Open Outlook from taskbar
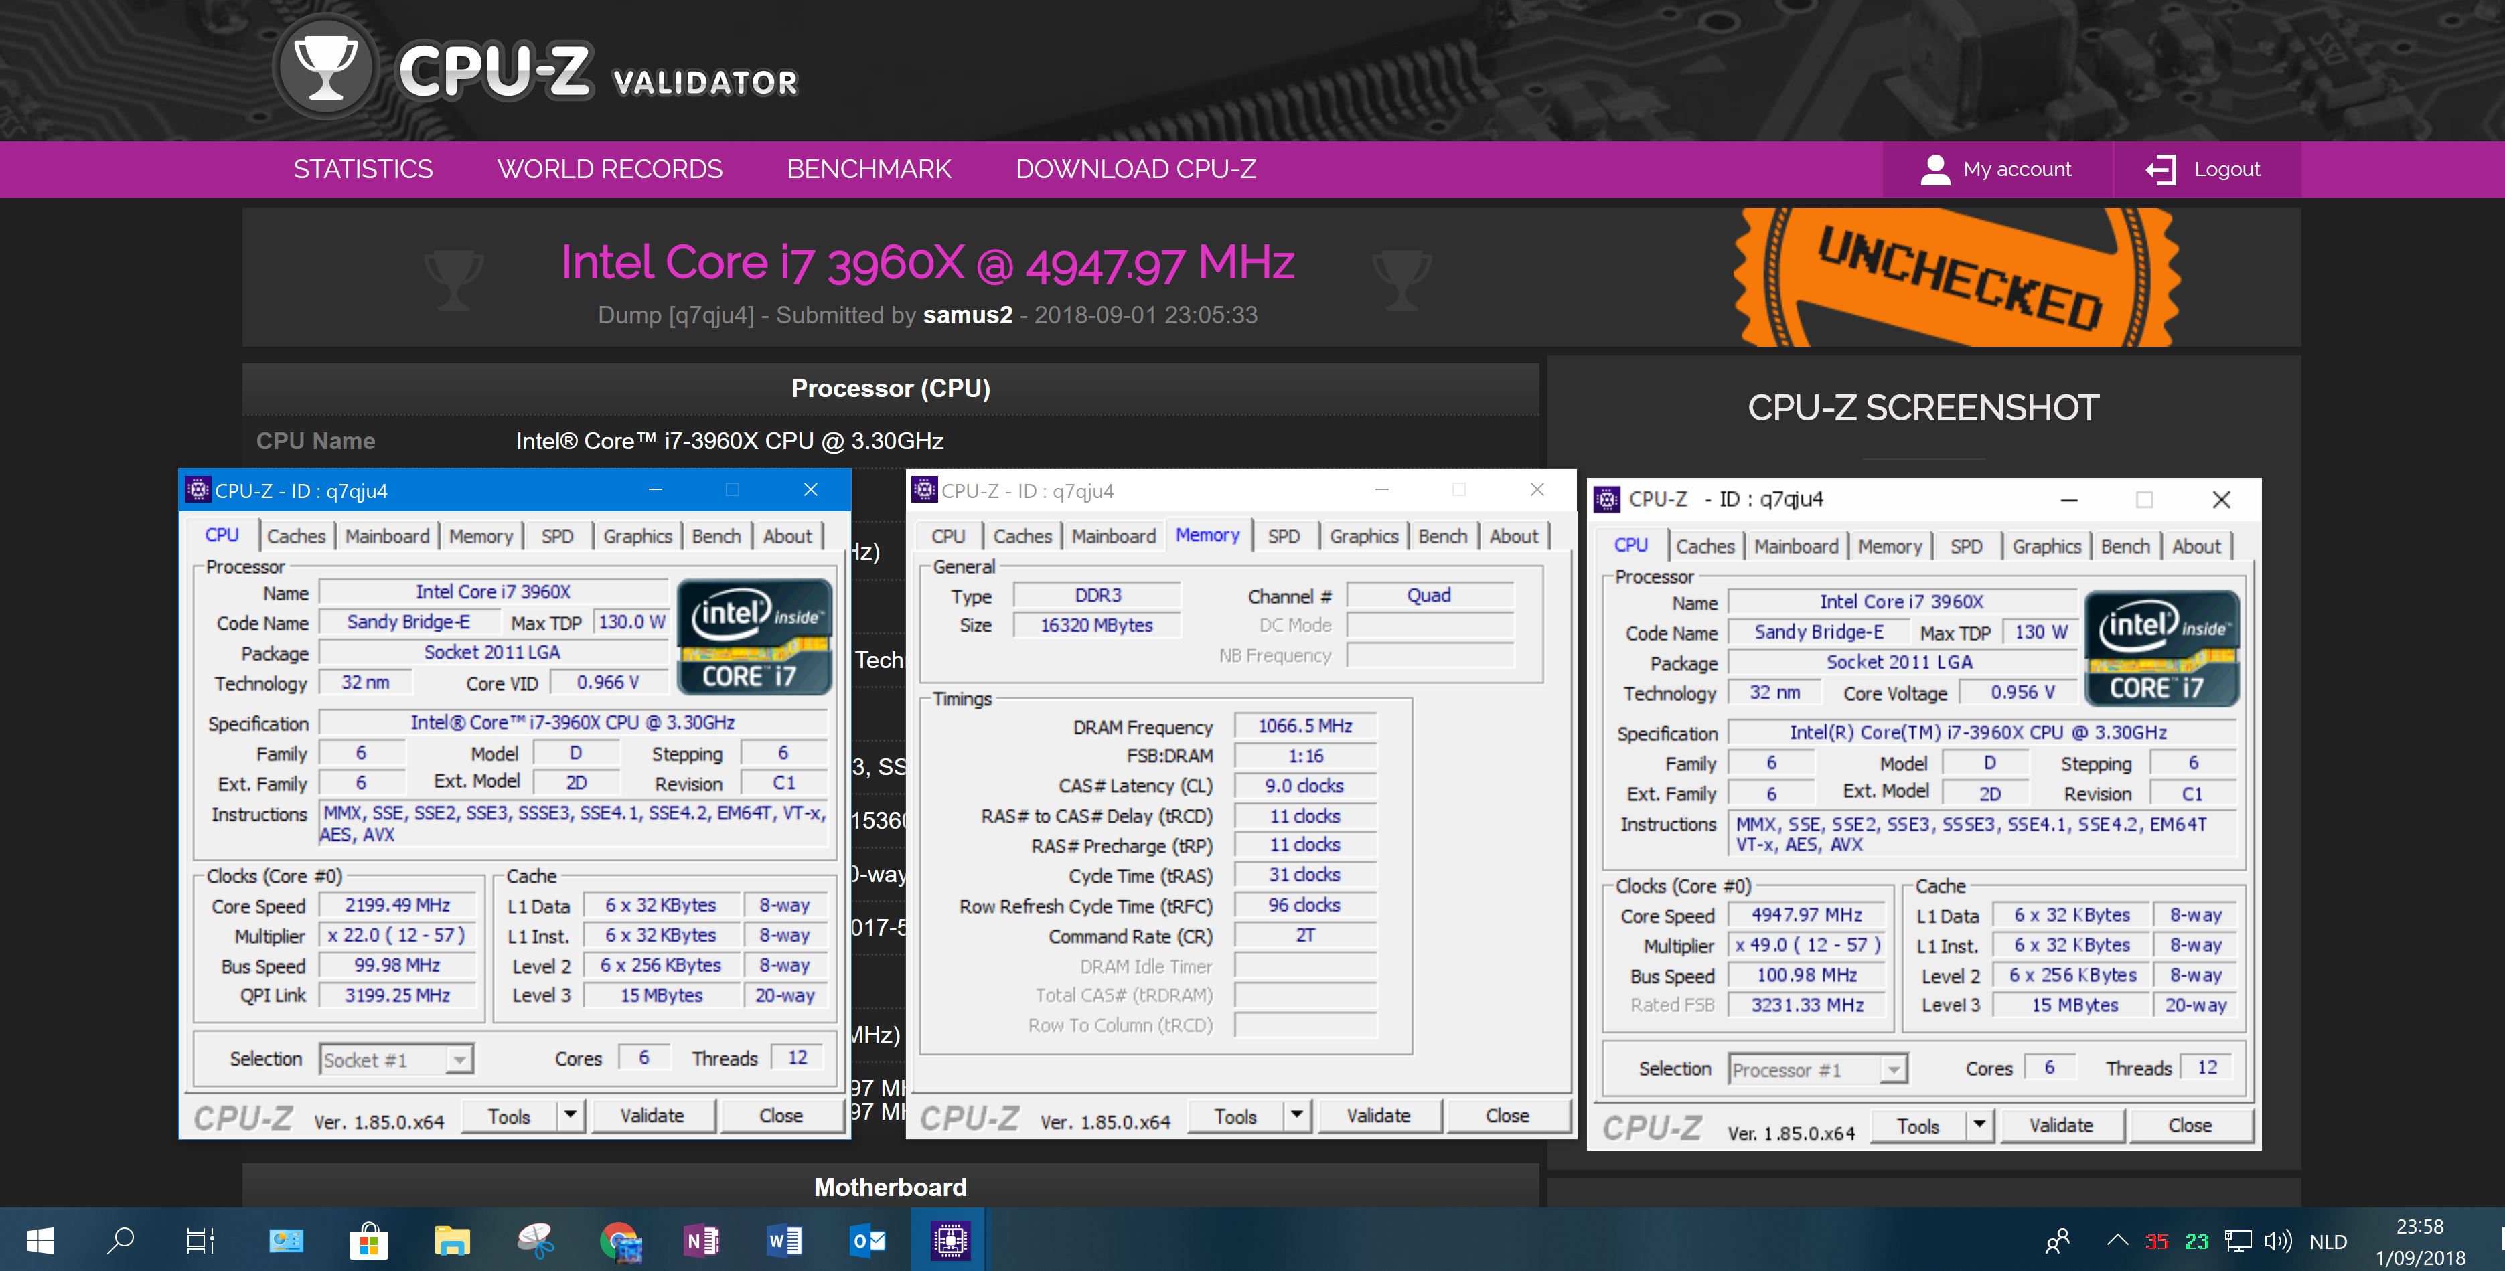The image size is (2505, 1271). [867, 1240]
